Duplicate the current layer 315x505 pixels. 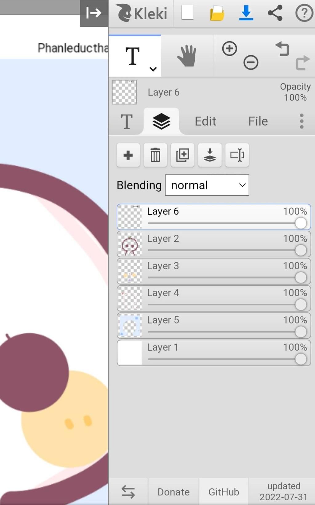click(x=182, y=155)
